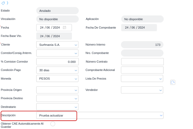Open the Condición Pago dropdown
Viewport: 193px width, 129px height.
tap(76, 70)
